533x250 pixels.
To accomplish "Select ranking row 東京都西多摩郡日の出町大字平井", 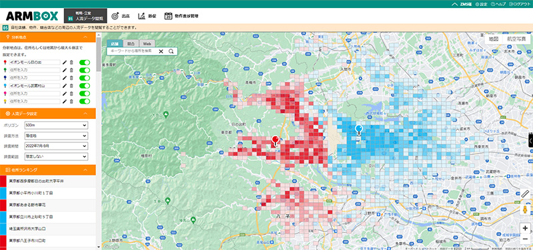I will pos(48,181).
